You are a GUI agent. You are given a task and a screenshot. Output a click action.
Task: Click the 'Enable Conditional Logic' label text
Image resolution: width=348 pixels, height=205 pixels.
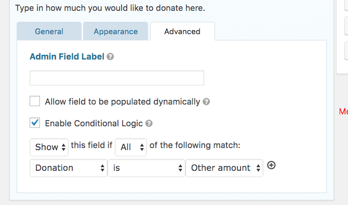tap(93, 123)
